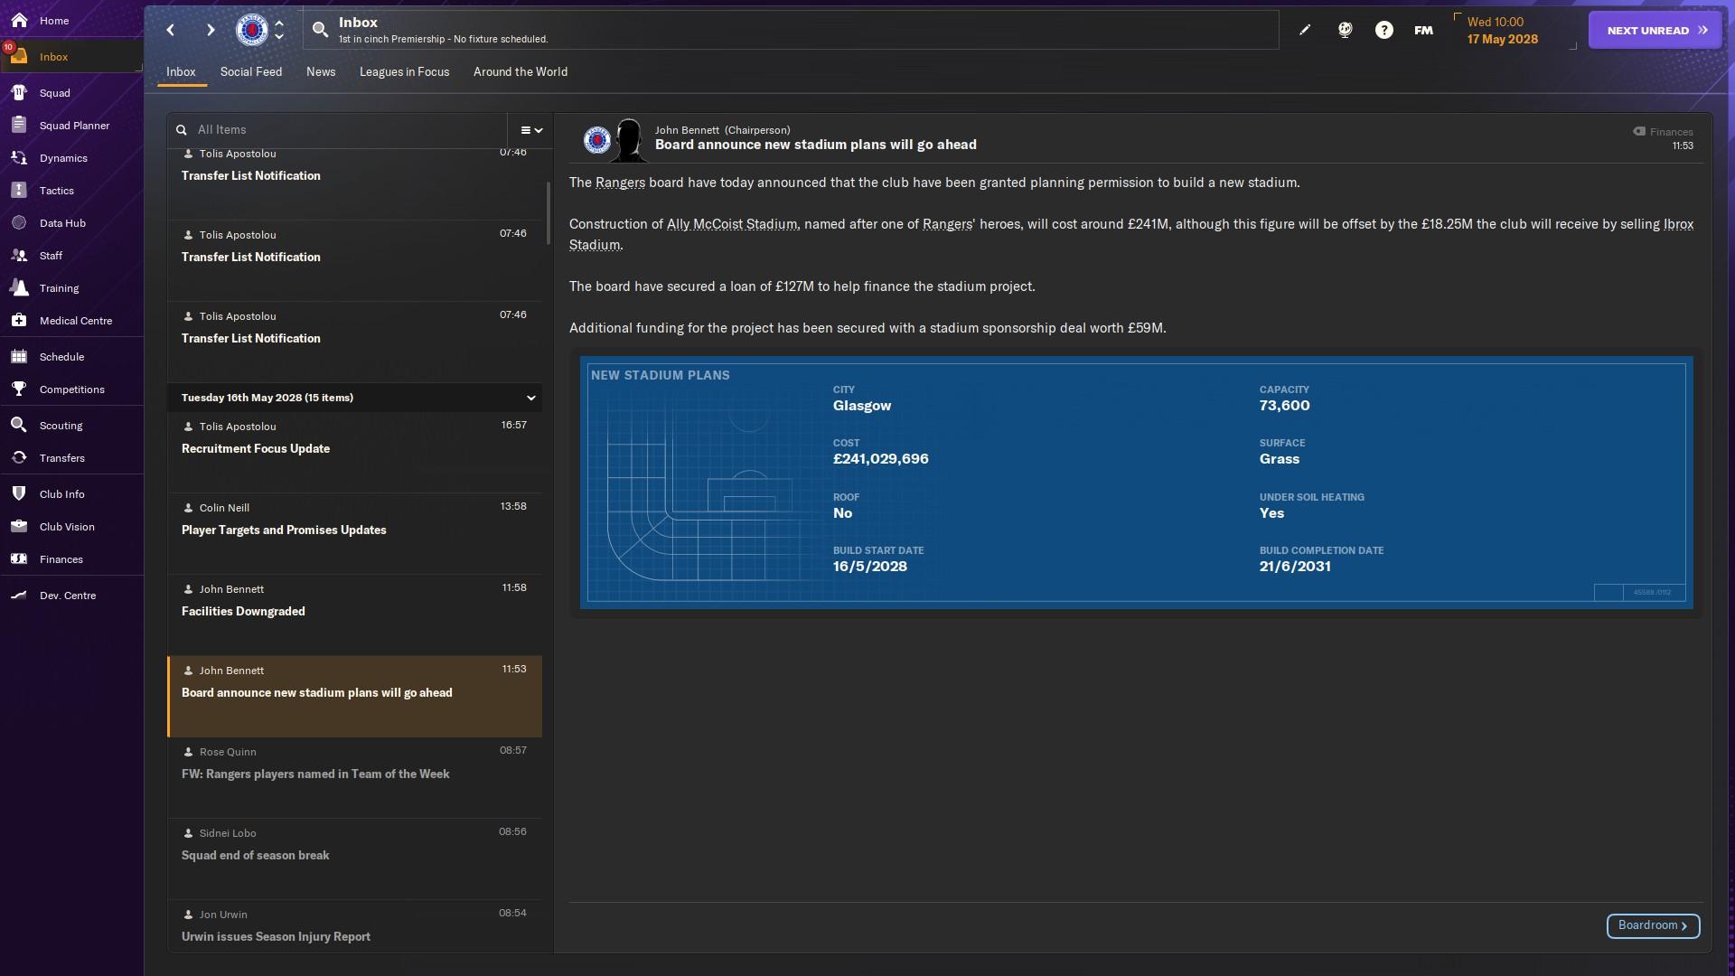This screenshot has height=976, width=1735.
Task: Open the Recruitment Focus Update message
Action: pyautogui.click(x=354, y=452)
